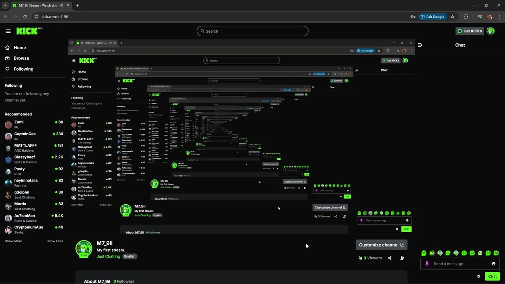Click the Get KICKs button

tap(469, 31)
